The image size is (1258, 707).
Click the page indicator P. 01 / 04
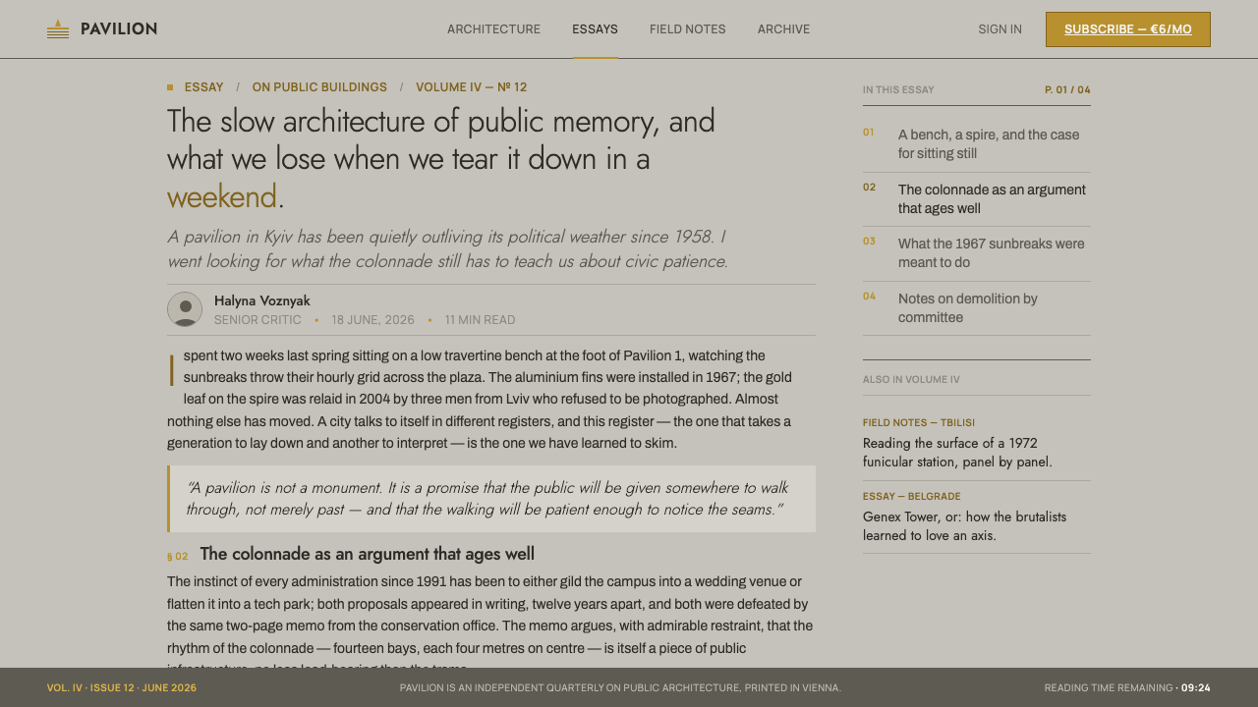(x=1067, y=90)
